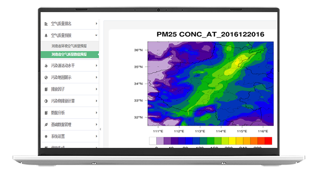
Task: Click the 数据分析 text label
Action: click(x=58, y=113)
